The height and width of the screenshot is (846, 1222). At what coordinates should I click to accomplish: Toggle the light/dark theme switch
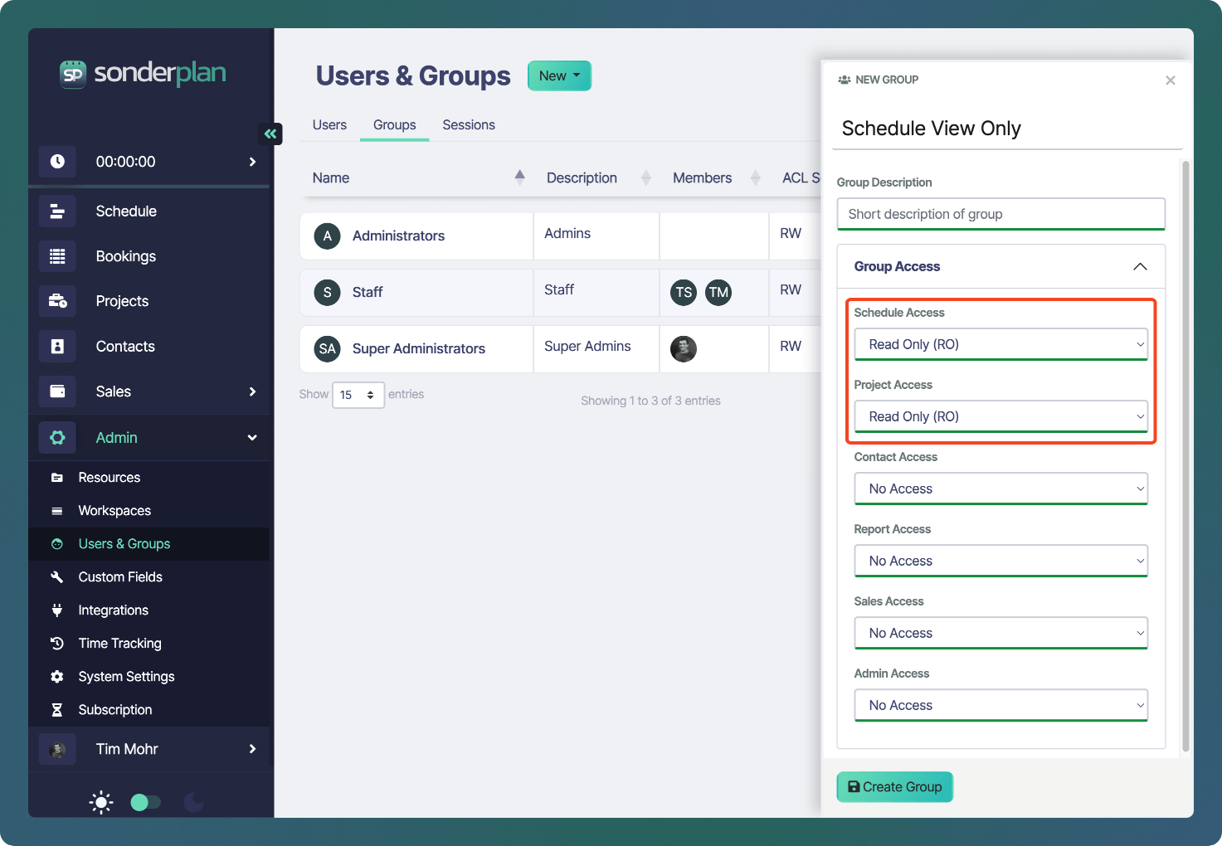coord(145,802)
